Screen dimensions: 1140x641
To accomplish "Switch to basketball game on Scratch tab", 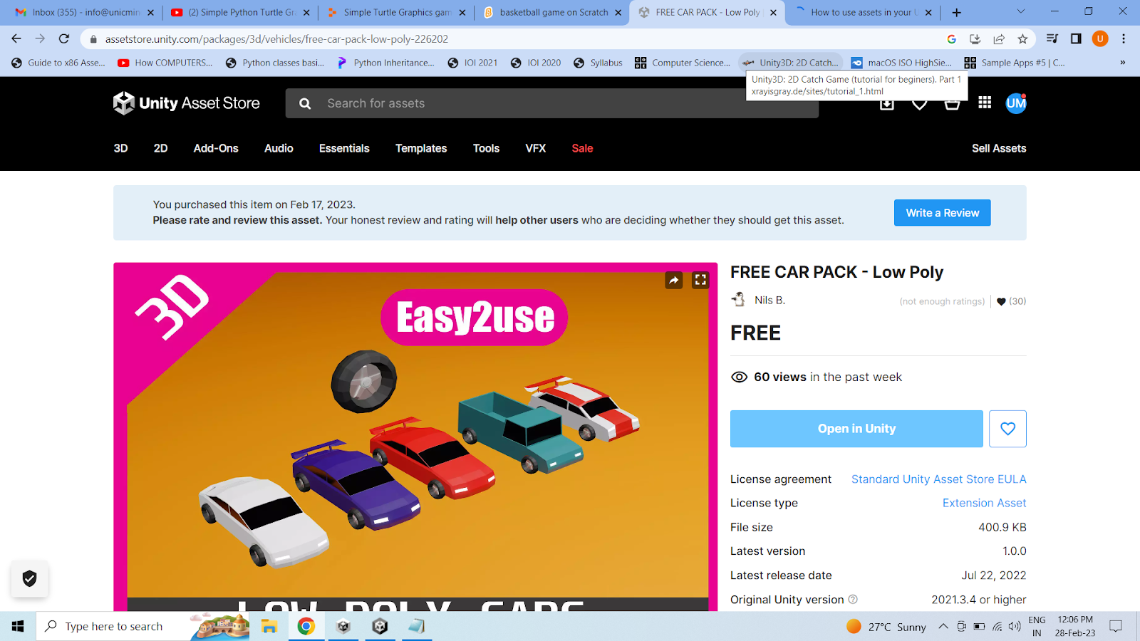I will tap(553, 12).
